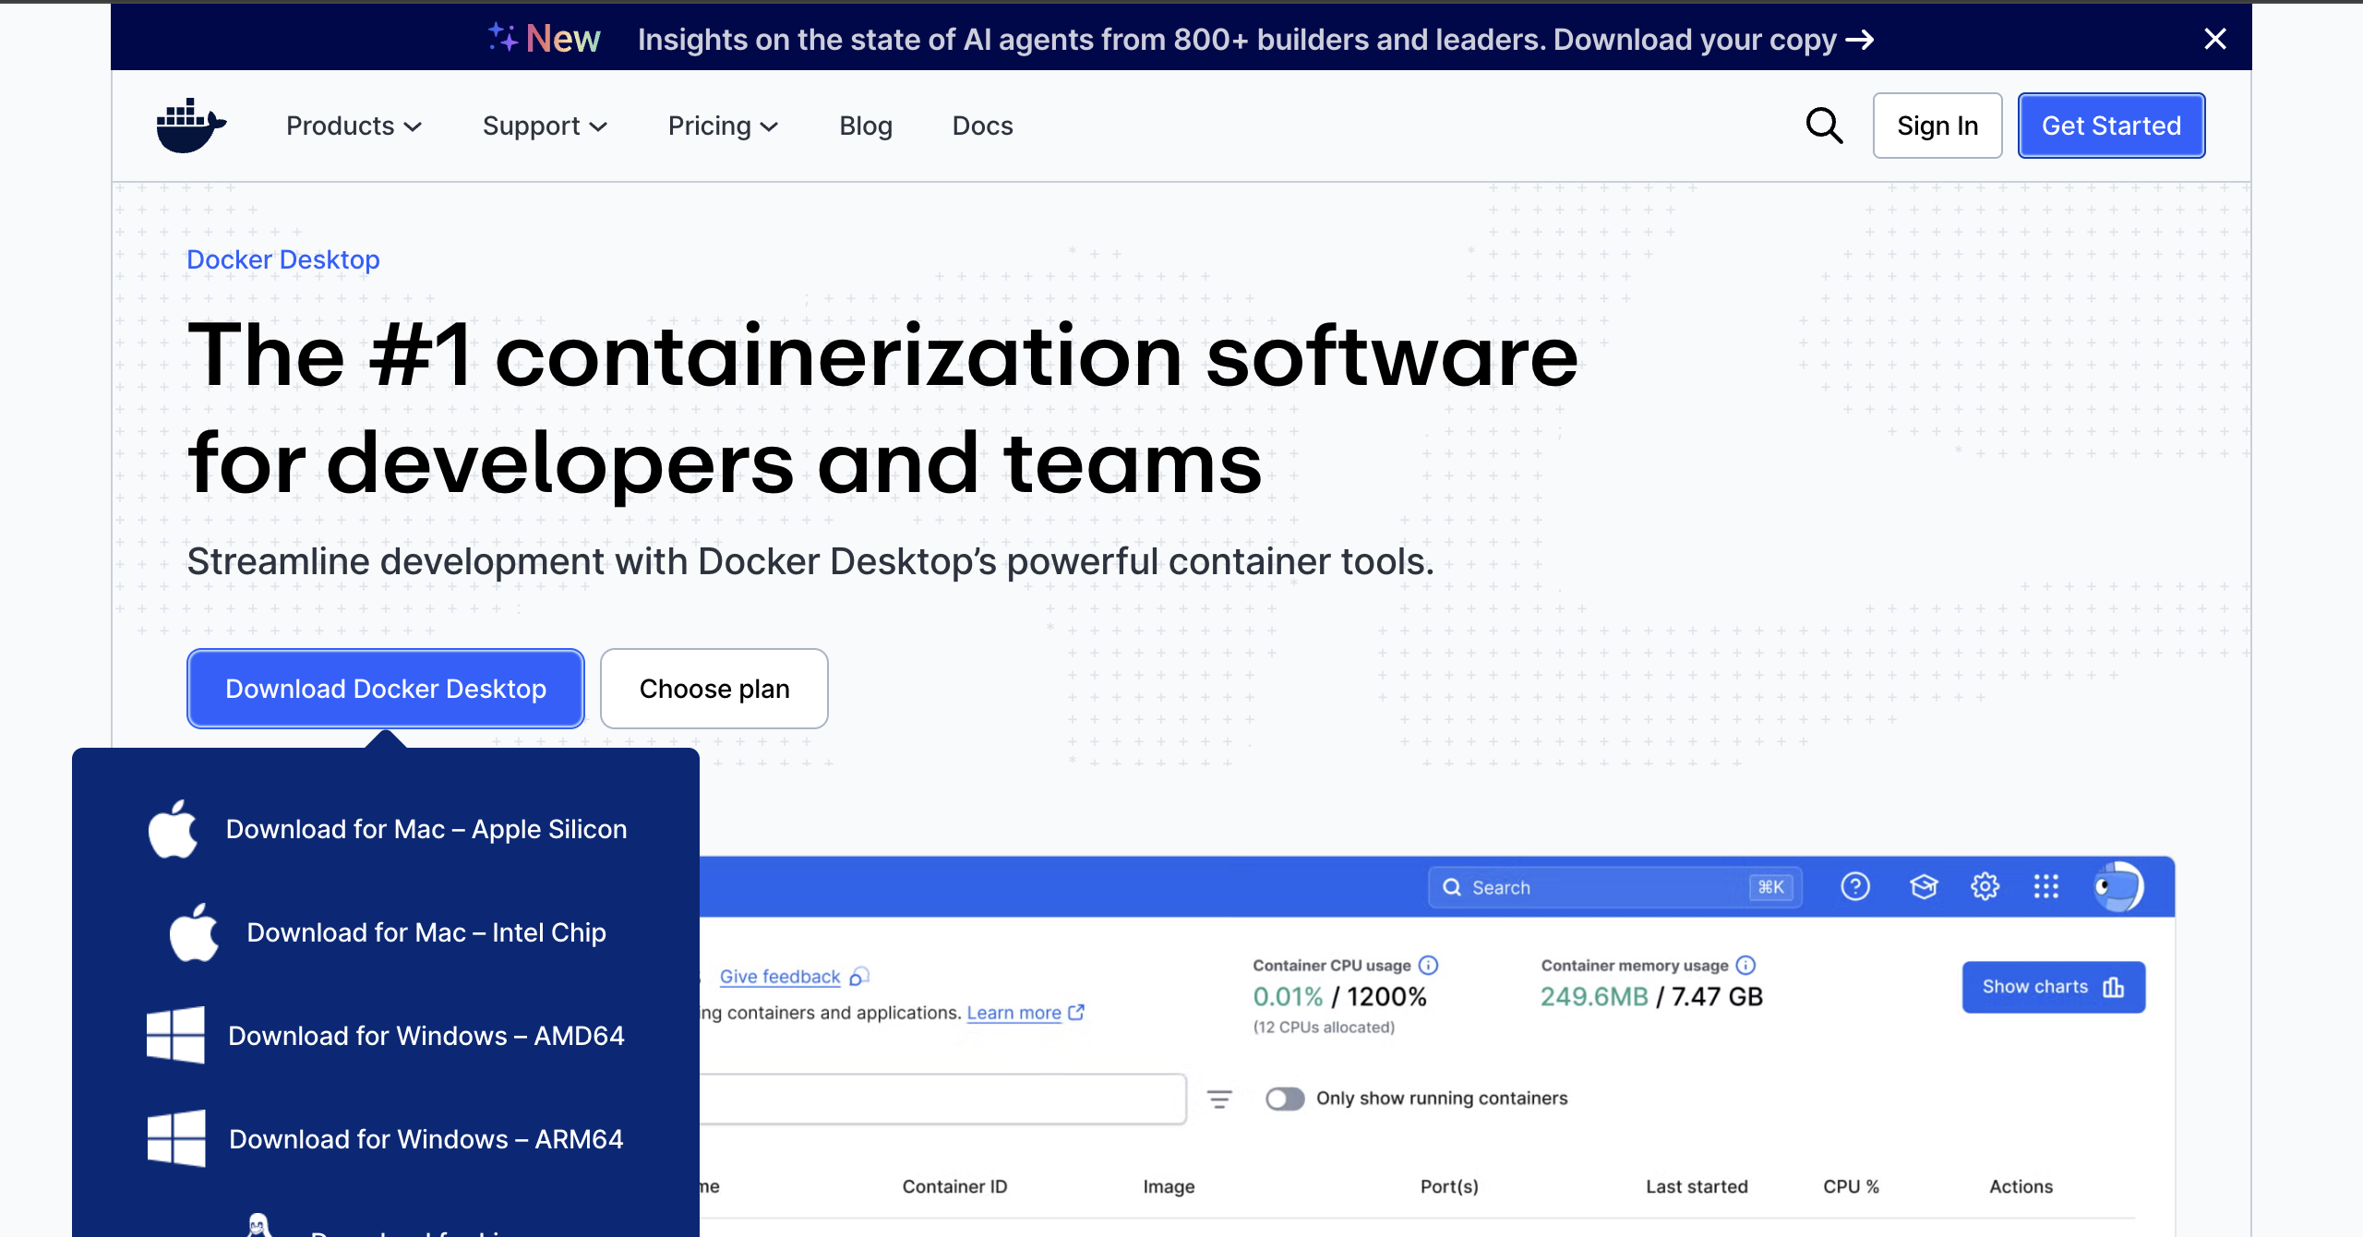Close the announcement banner
The width and height of the screenshot is (2363, 1237).
(x=2215, y=39)
